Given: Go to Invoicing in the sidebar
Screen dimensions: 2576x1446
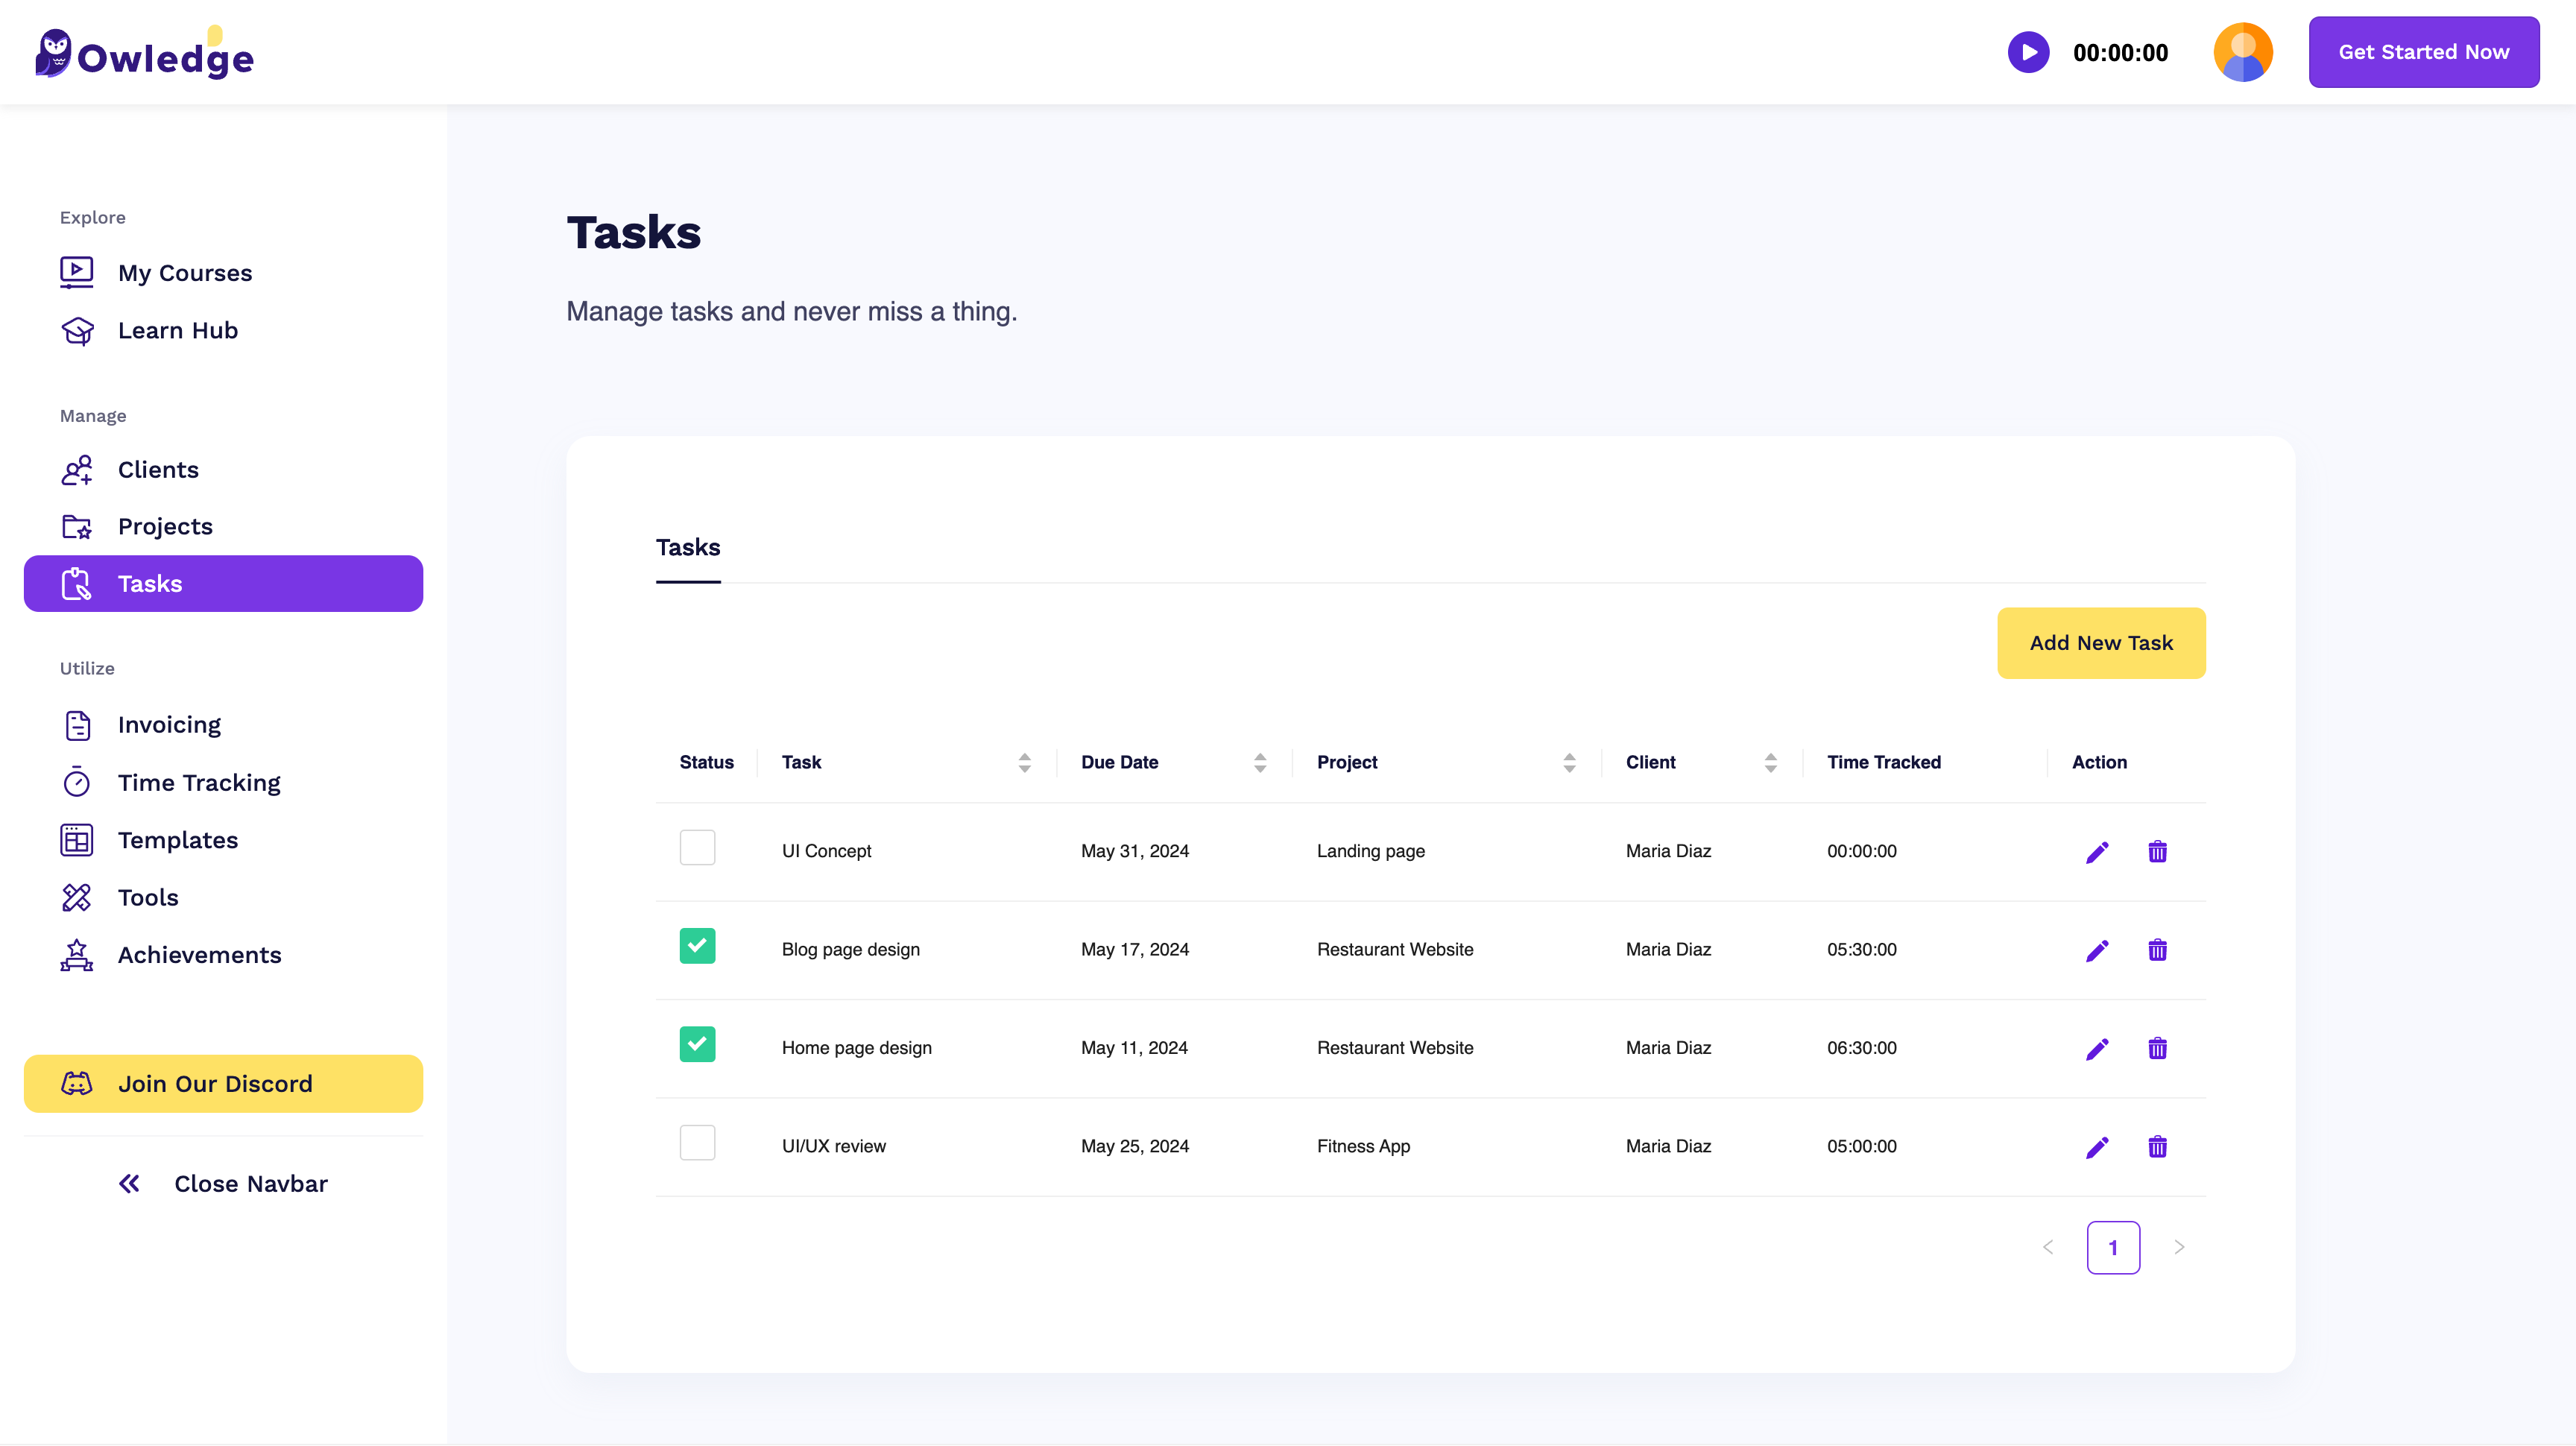Looking at the screenshot, I should 169,725.
